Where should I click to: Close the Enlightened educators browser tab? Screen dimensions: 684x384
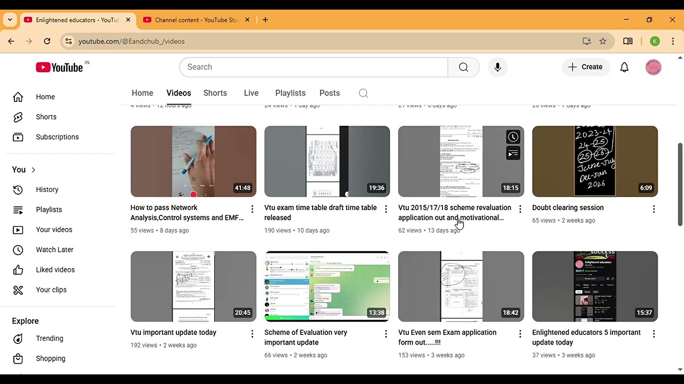click(x=128, y=20)
